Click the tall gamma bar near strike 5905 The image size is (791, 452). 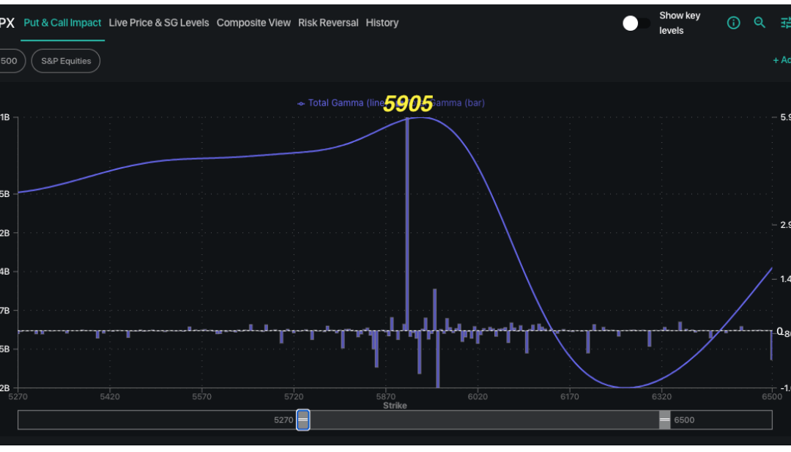pos(407,224)
